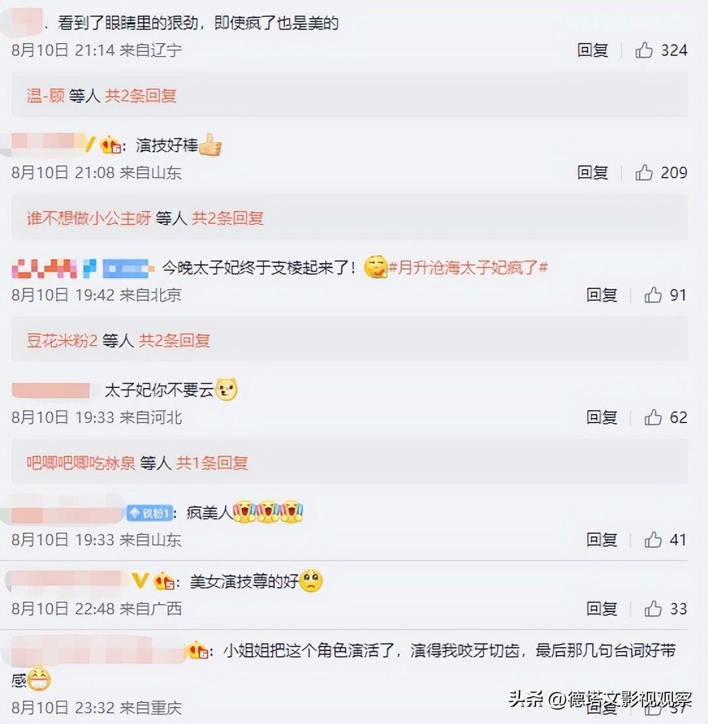Reply to the comment from 北京
708x724 pixels.
click(602, 294)
